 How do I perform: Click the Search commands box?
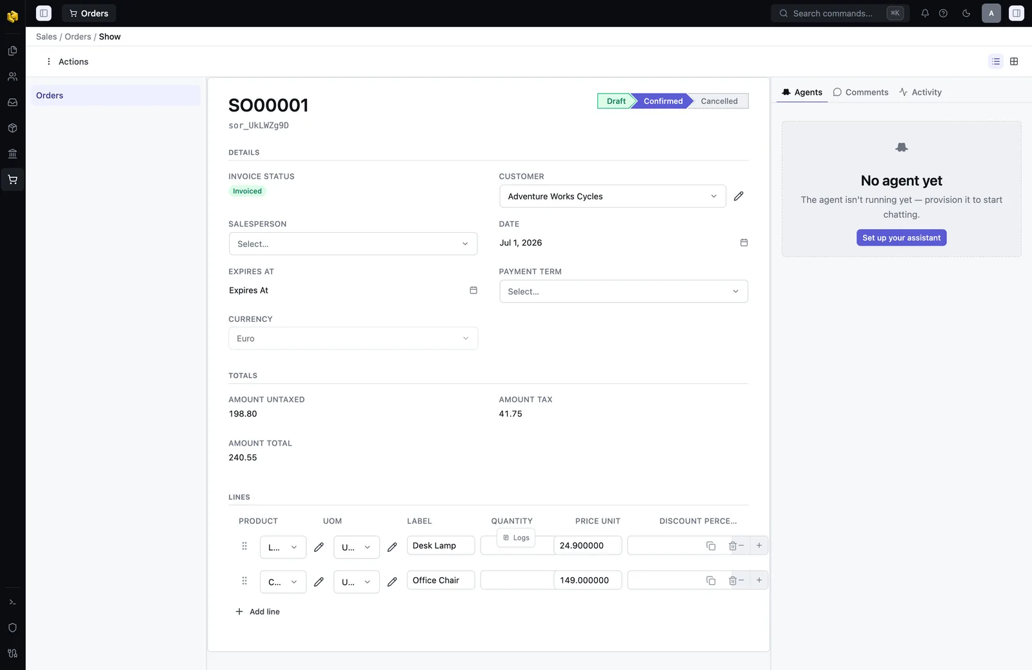pos(840,13)
